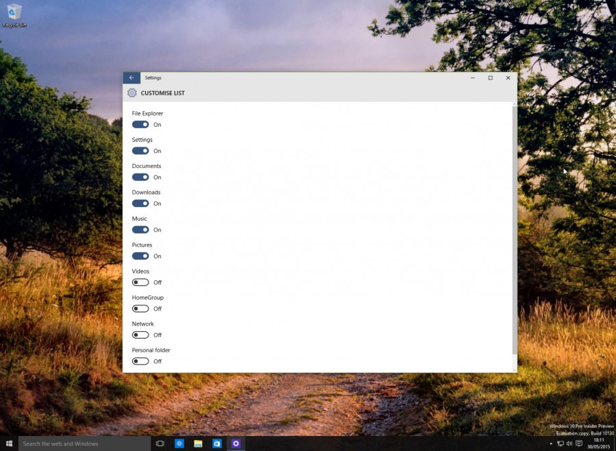The height and width of the screenshot is (451, 616).
Task: Click the back arrow in Settings
Action: coord(131,77)
